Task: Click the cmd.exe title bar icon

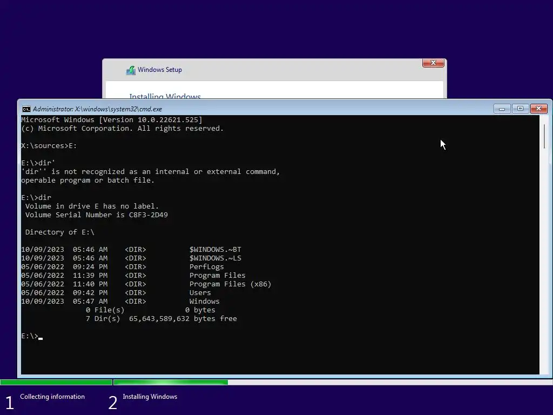Action: pos(26,109)
